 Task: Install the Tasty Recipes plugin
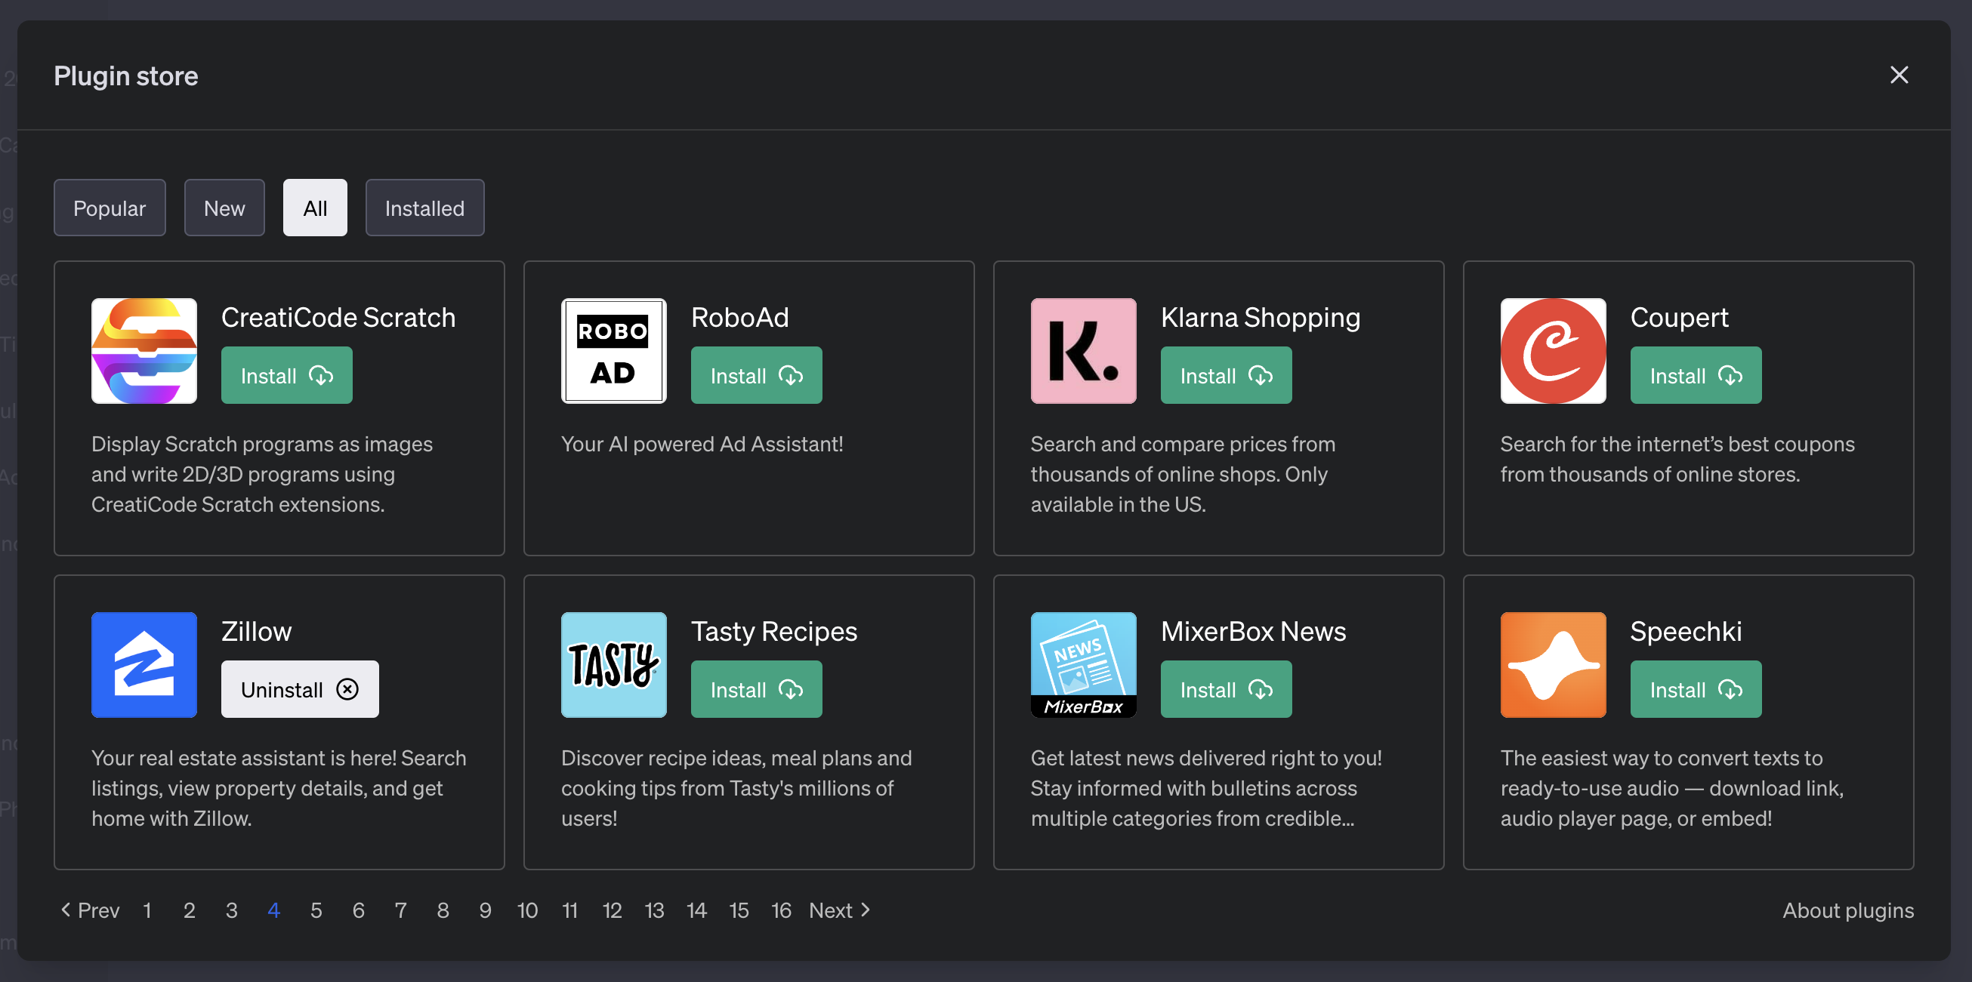tap(756, 689)
